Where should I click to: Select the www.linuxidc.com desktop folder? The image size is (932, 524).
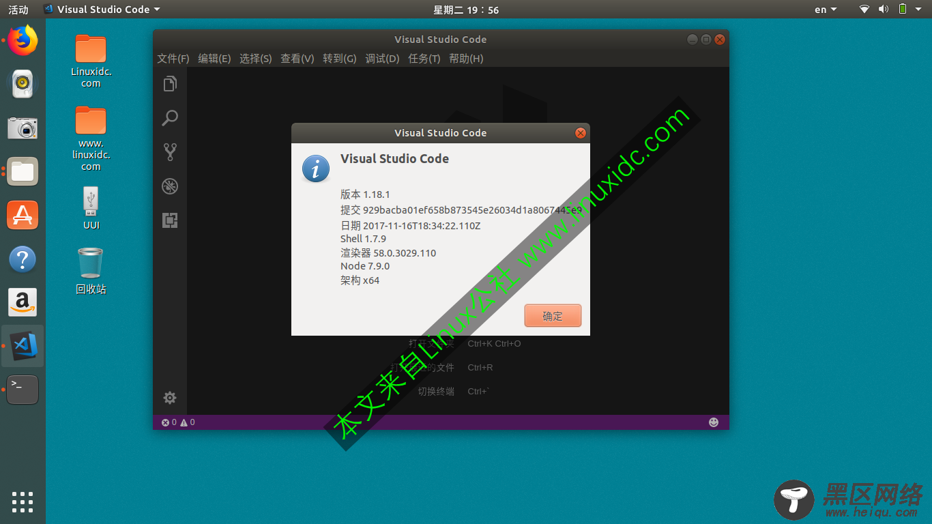click(x=91, y=139)
